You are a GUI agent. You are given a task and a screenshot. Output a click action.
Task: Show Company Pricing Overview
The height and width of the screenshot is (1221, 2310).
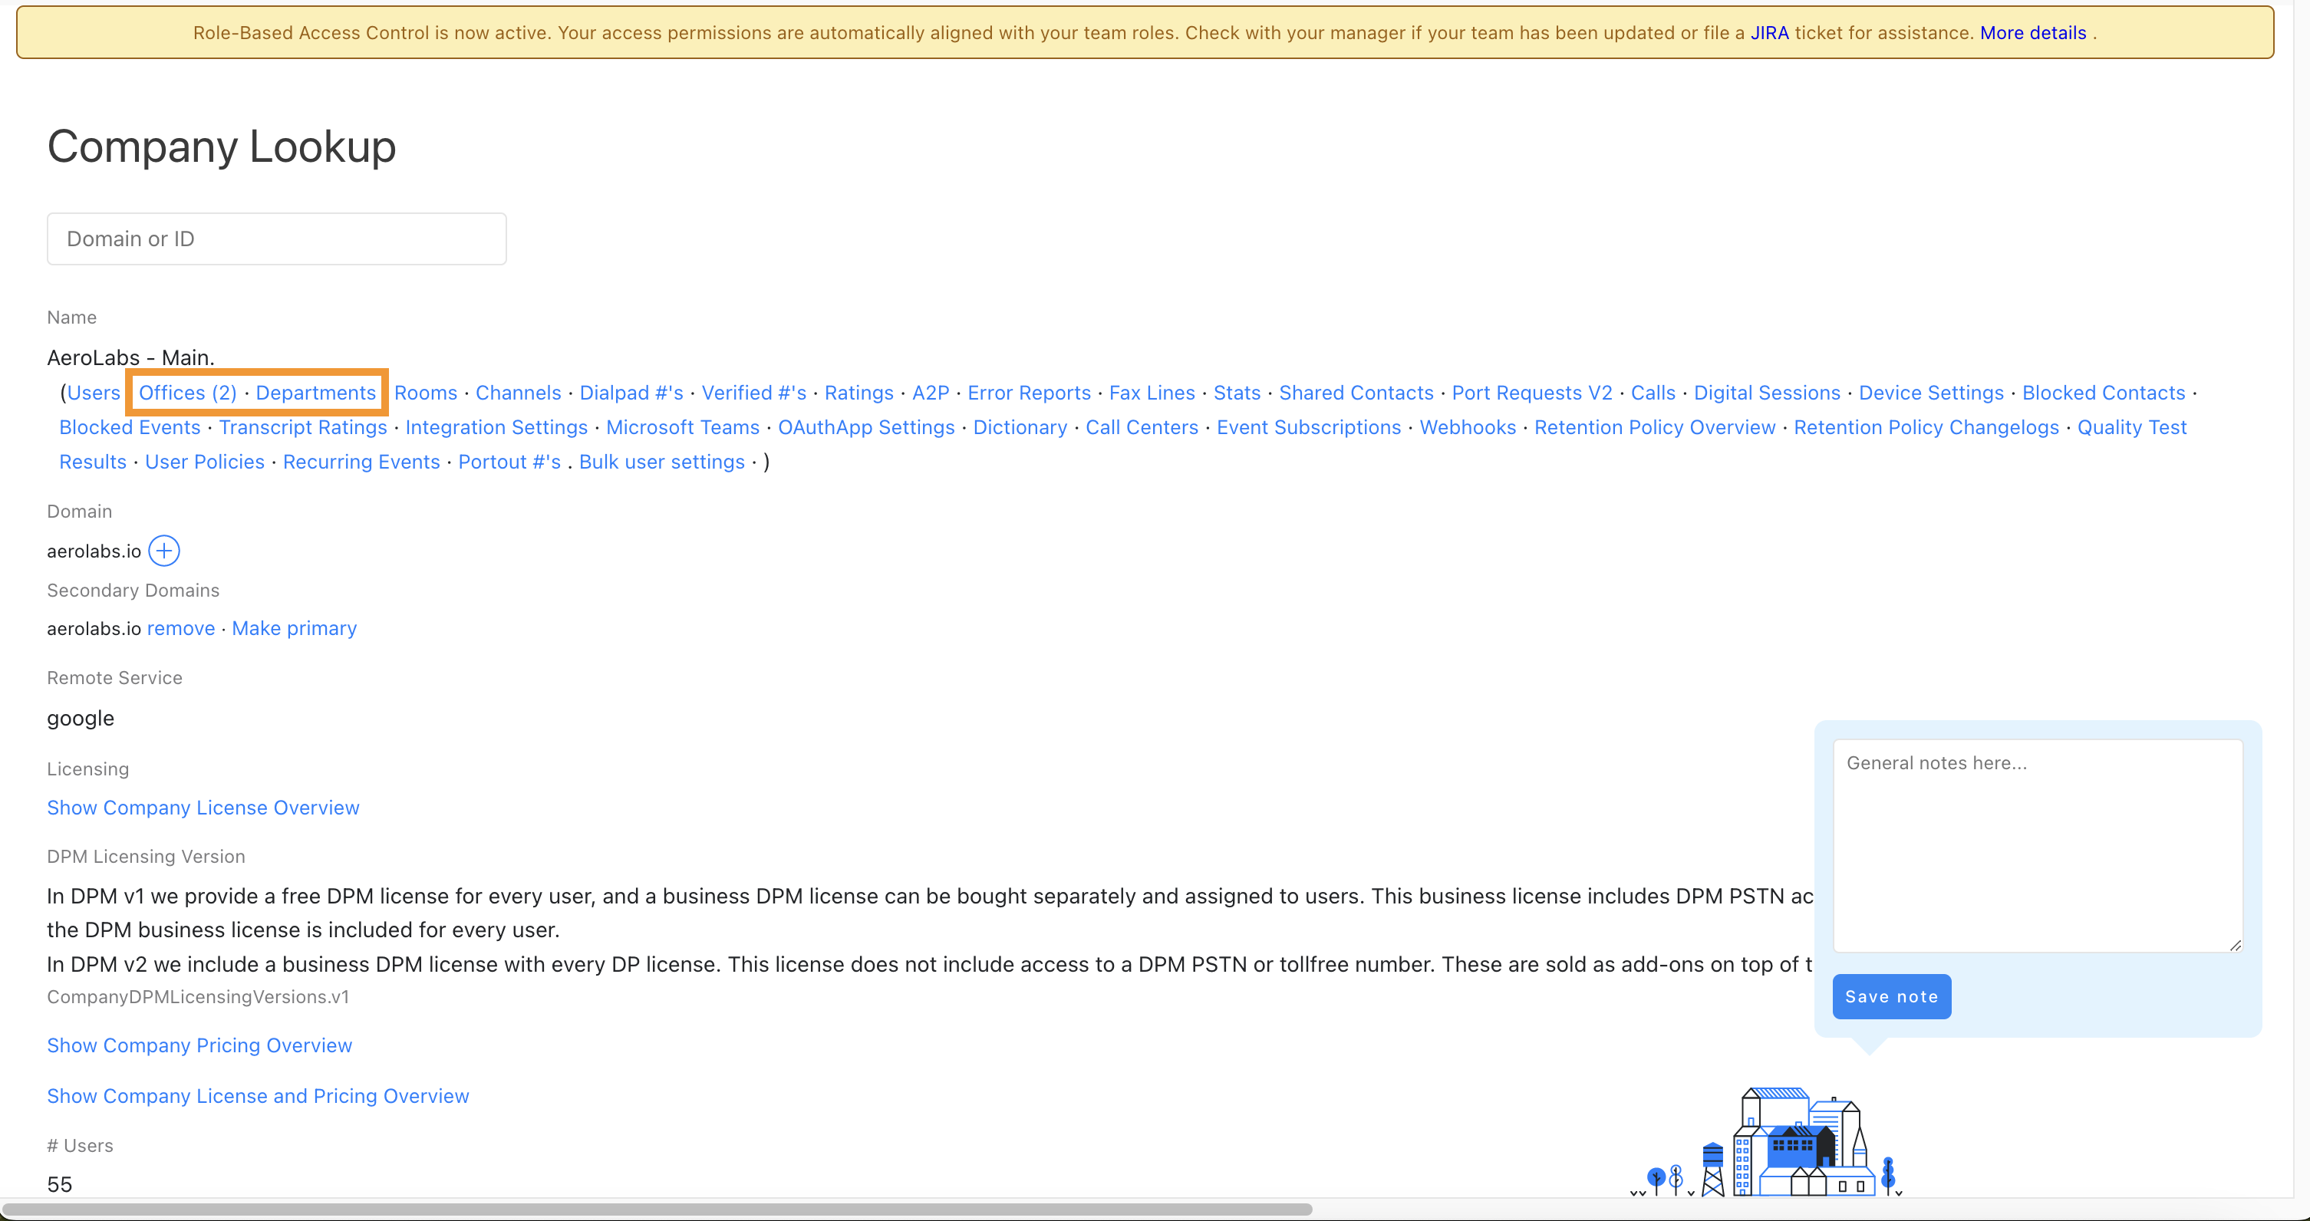[200, 1045]
